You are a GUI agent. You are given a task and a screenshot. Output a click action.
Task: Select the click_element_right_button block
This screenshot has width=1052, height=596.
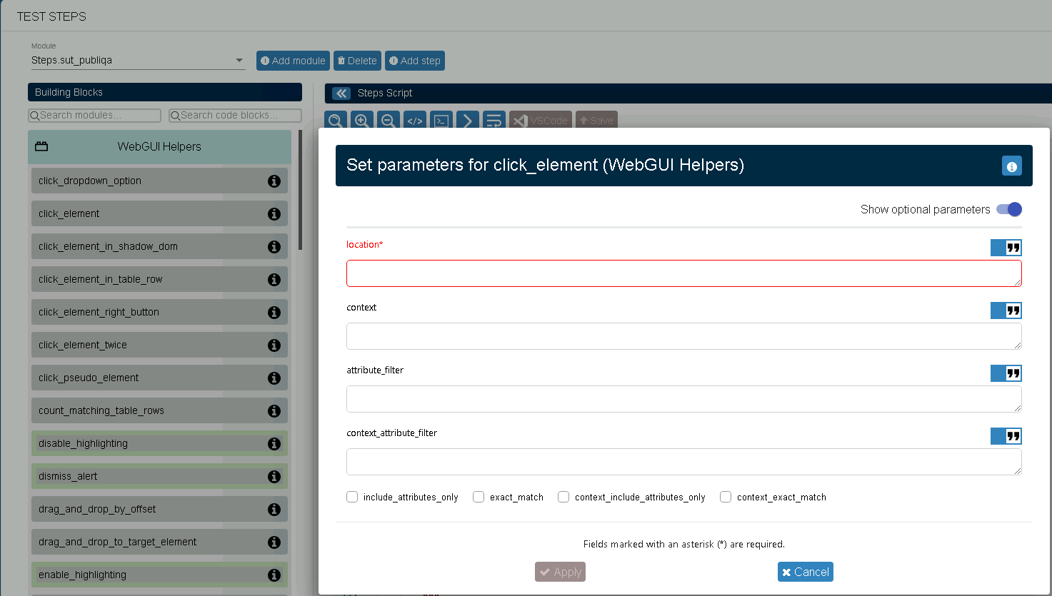[159, 313]
